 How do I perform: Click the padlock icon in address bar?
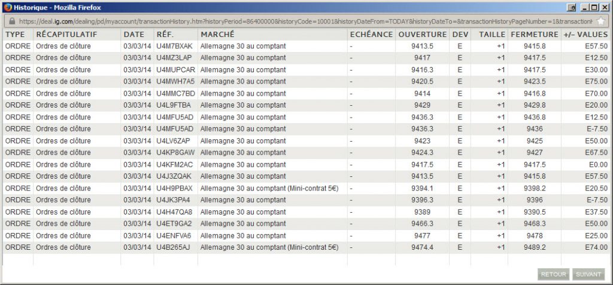tap(11, 21)
